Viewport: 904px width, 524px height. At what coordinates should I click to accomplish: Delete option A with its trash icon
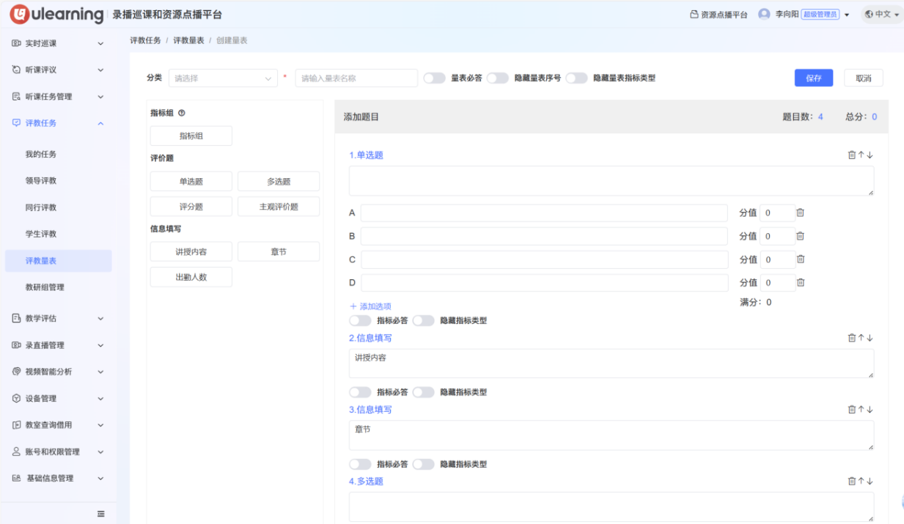(x=801, y=213)
